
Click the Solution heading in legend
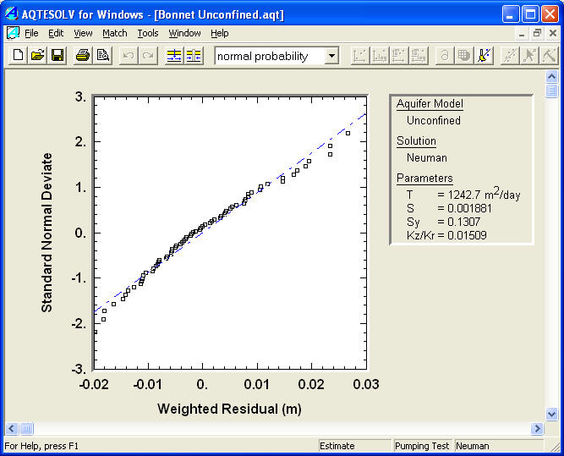tap(416, 140)
